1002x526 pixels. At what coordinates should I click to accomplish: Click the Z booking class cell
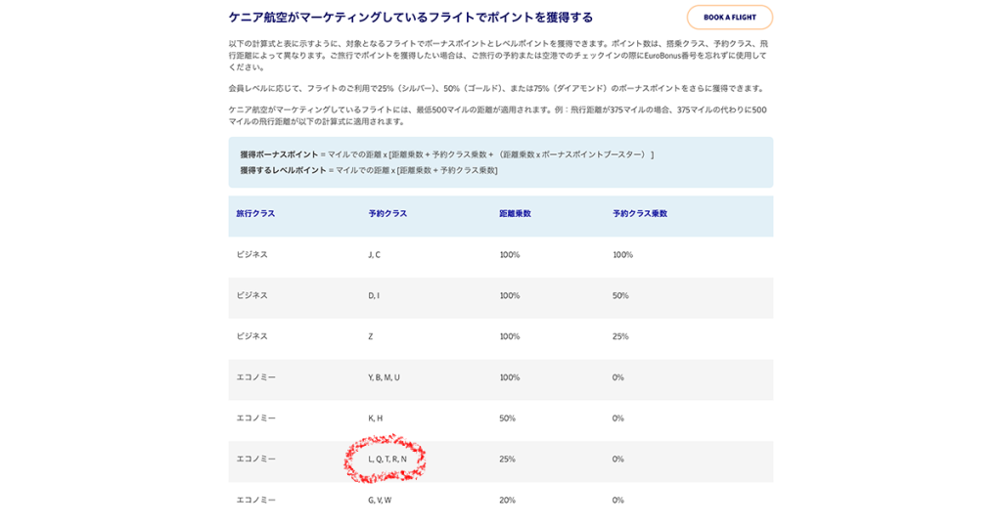pos(370,336)
